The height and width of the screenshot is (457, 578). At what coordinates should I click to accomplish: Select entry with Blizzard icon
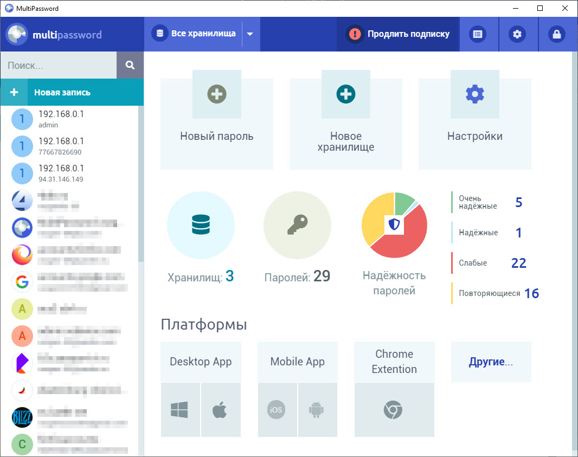point(69,417)
